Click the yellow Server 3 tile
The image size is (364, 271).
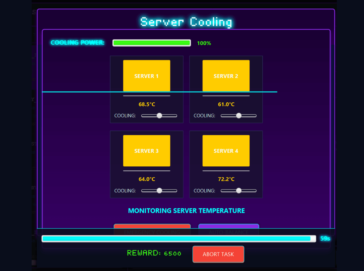[x=147, y=151]
